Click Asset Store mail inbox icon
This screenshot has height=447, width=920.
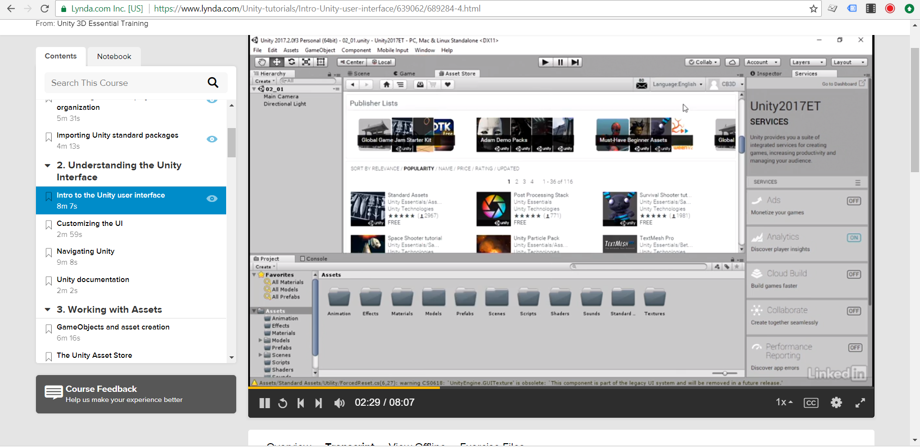pos(642,84)
